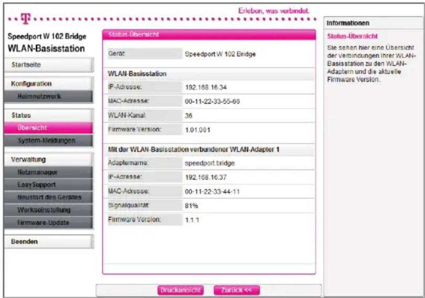
Task: Click the Zurück << button
Action: coord(237,290)
